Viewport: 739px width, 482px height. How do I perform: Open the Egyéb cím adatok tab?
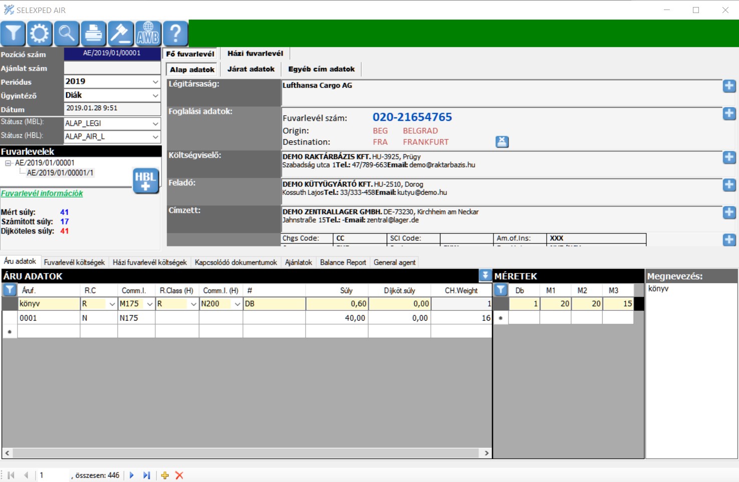[321, 69]
